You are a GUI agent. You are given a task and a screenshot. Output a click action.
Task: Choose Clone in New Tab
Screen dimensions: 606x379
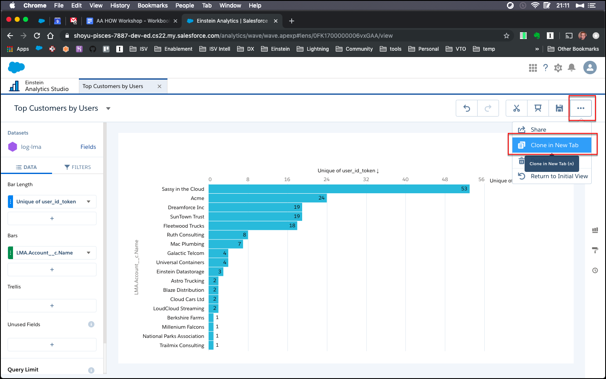[x=552, y=145]
